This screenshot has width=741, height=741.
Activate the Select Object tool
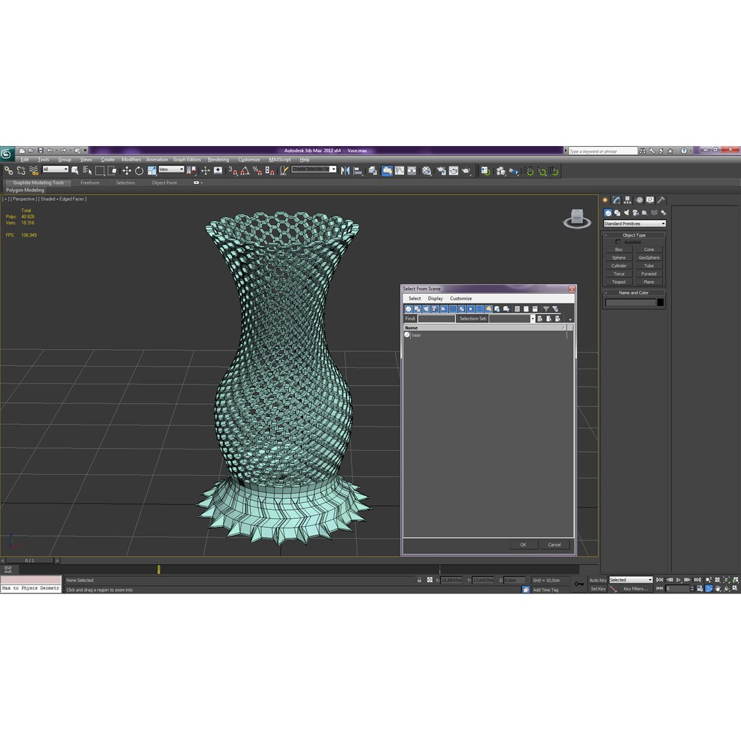pos(75,171)
